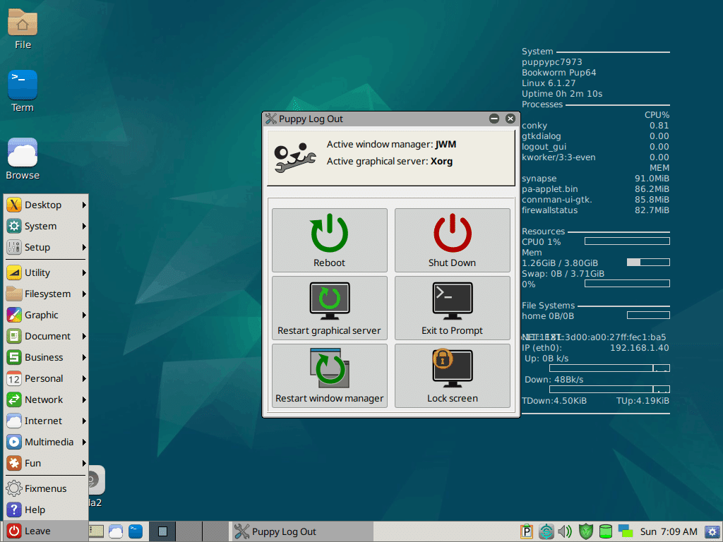This screenshot has height=542, width=723.
Task: Click the Lock screen button
Action: click(453, 375)
